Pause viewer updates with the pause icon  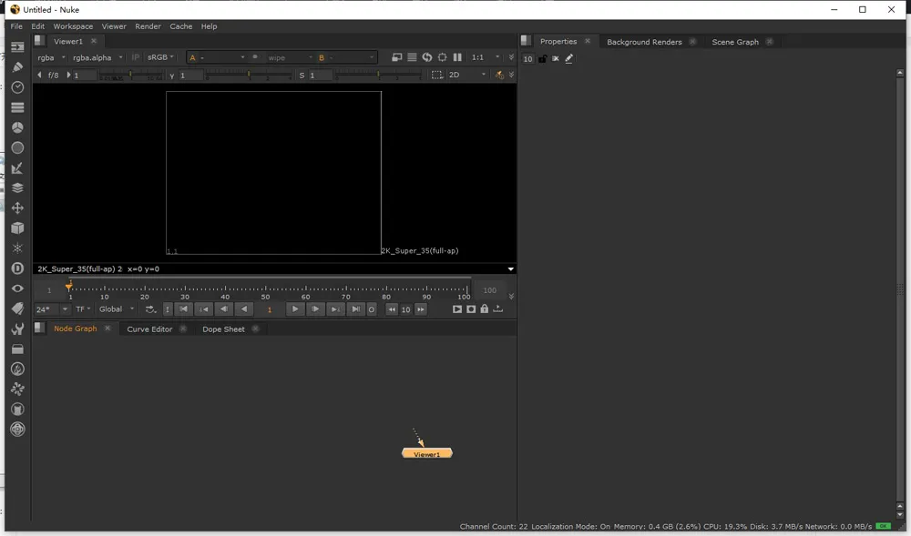[457, 57]
